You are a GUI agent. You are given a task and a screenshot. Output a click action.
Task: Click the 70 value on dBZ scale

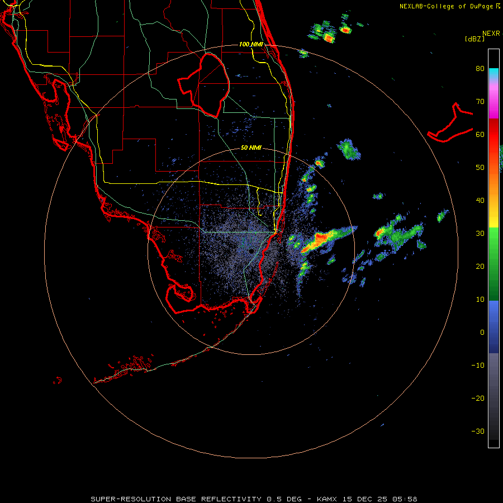[480, 102]
